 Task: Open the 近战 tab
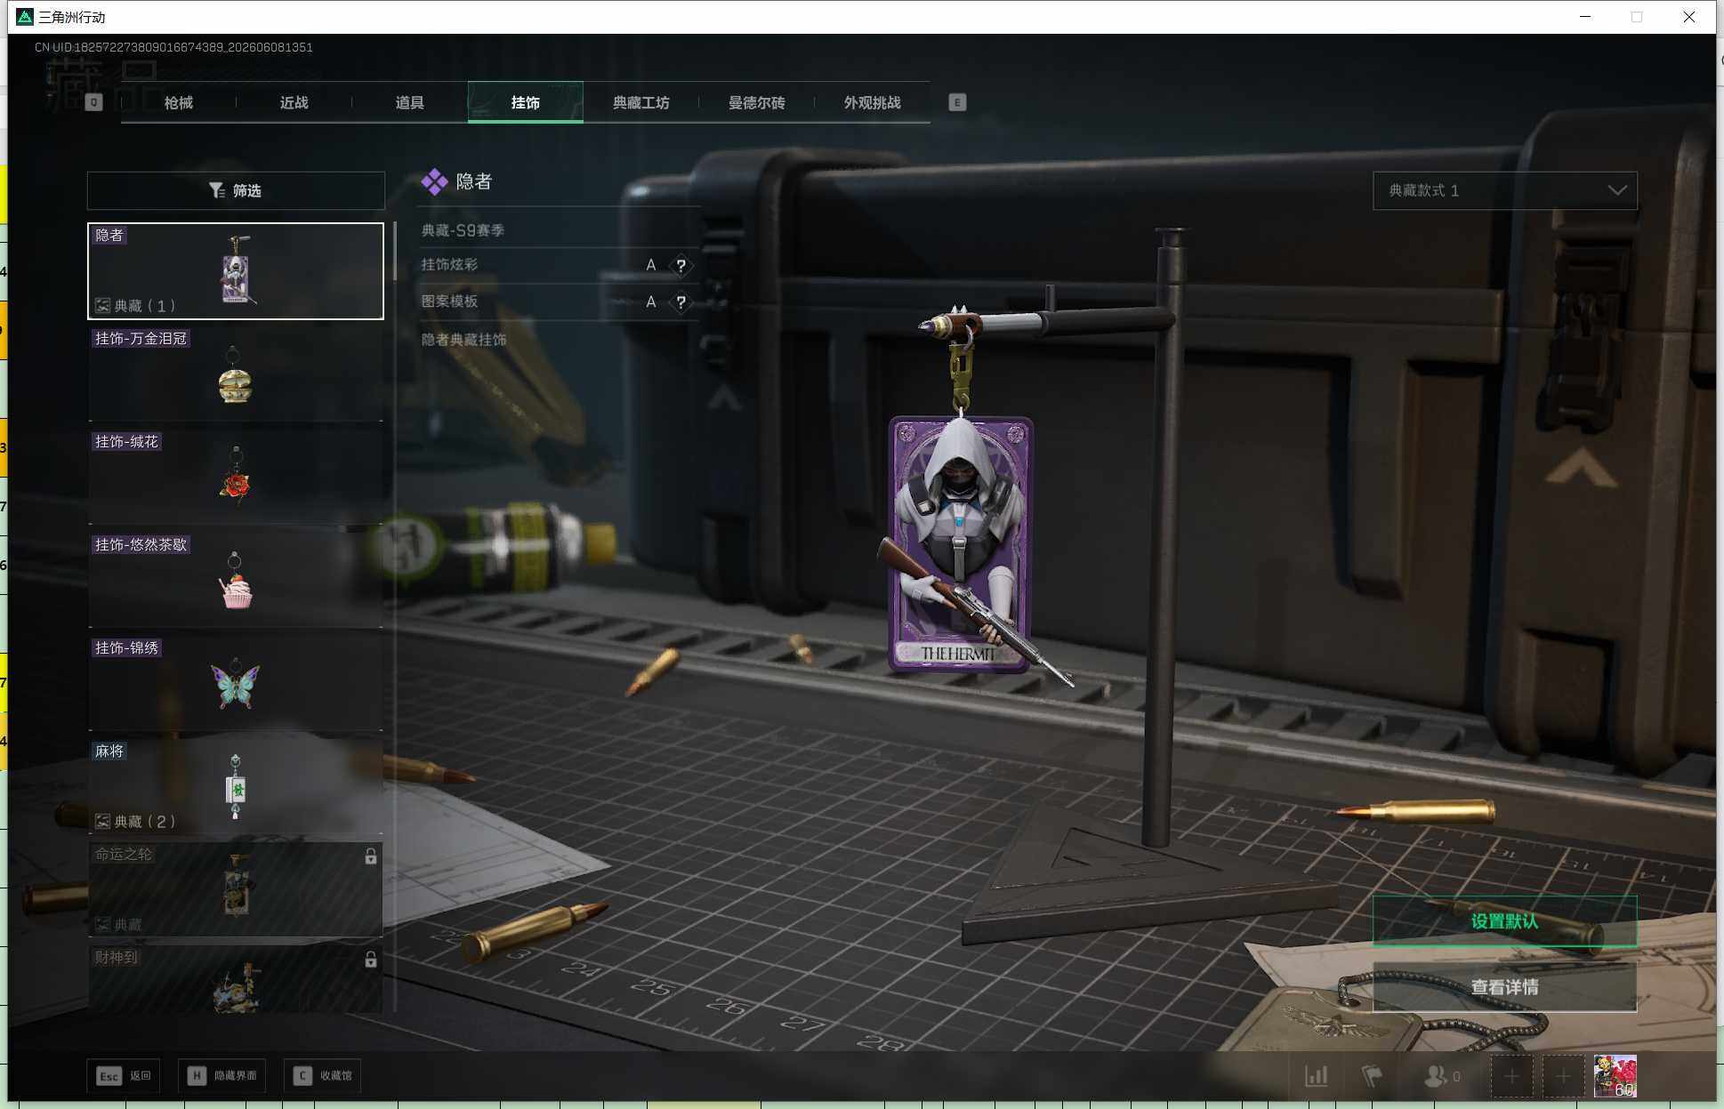[294, 102]
